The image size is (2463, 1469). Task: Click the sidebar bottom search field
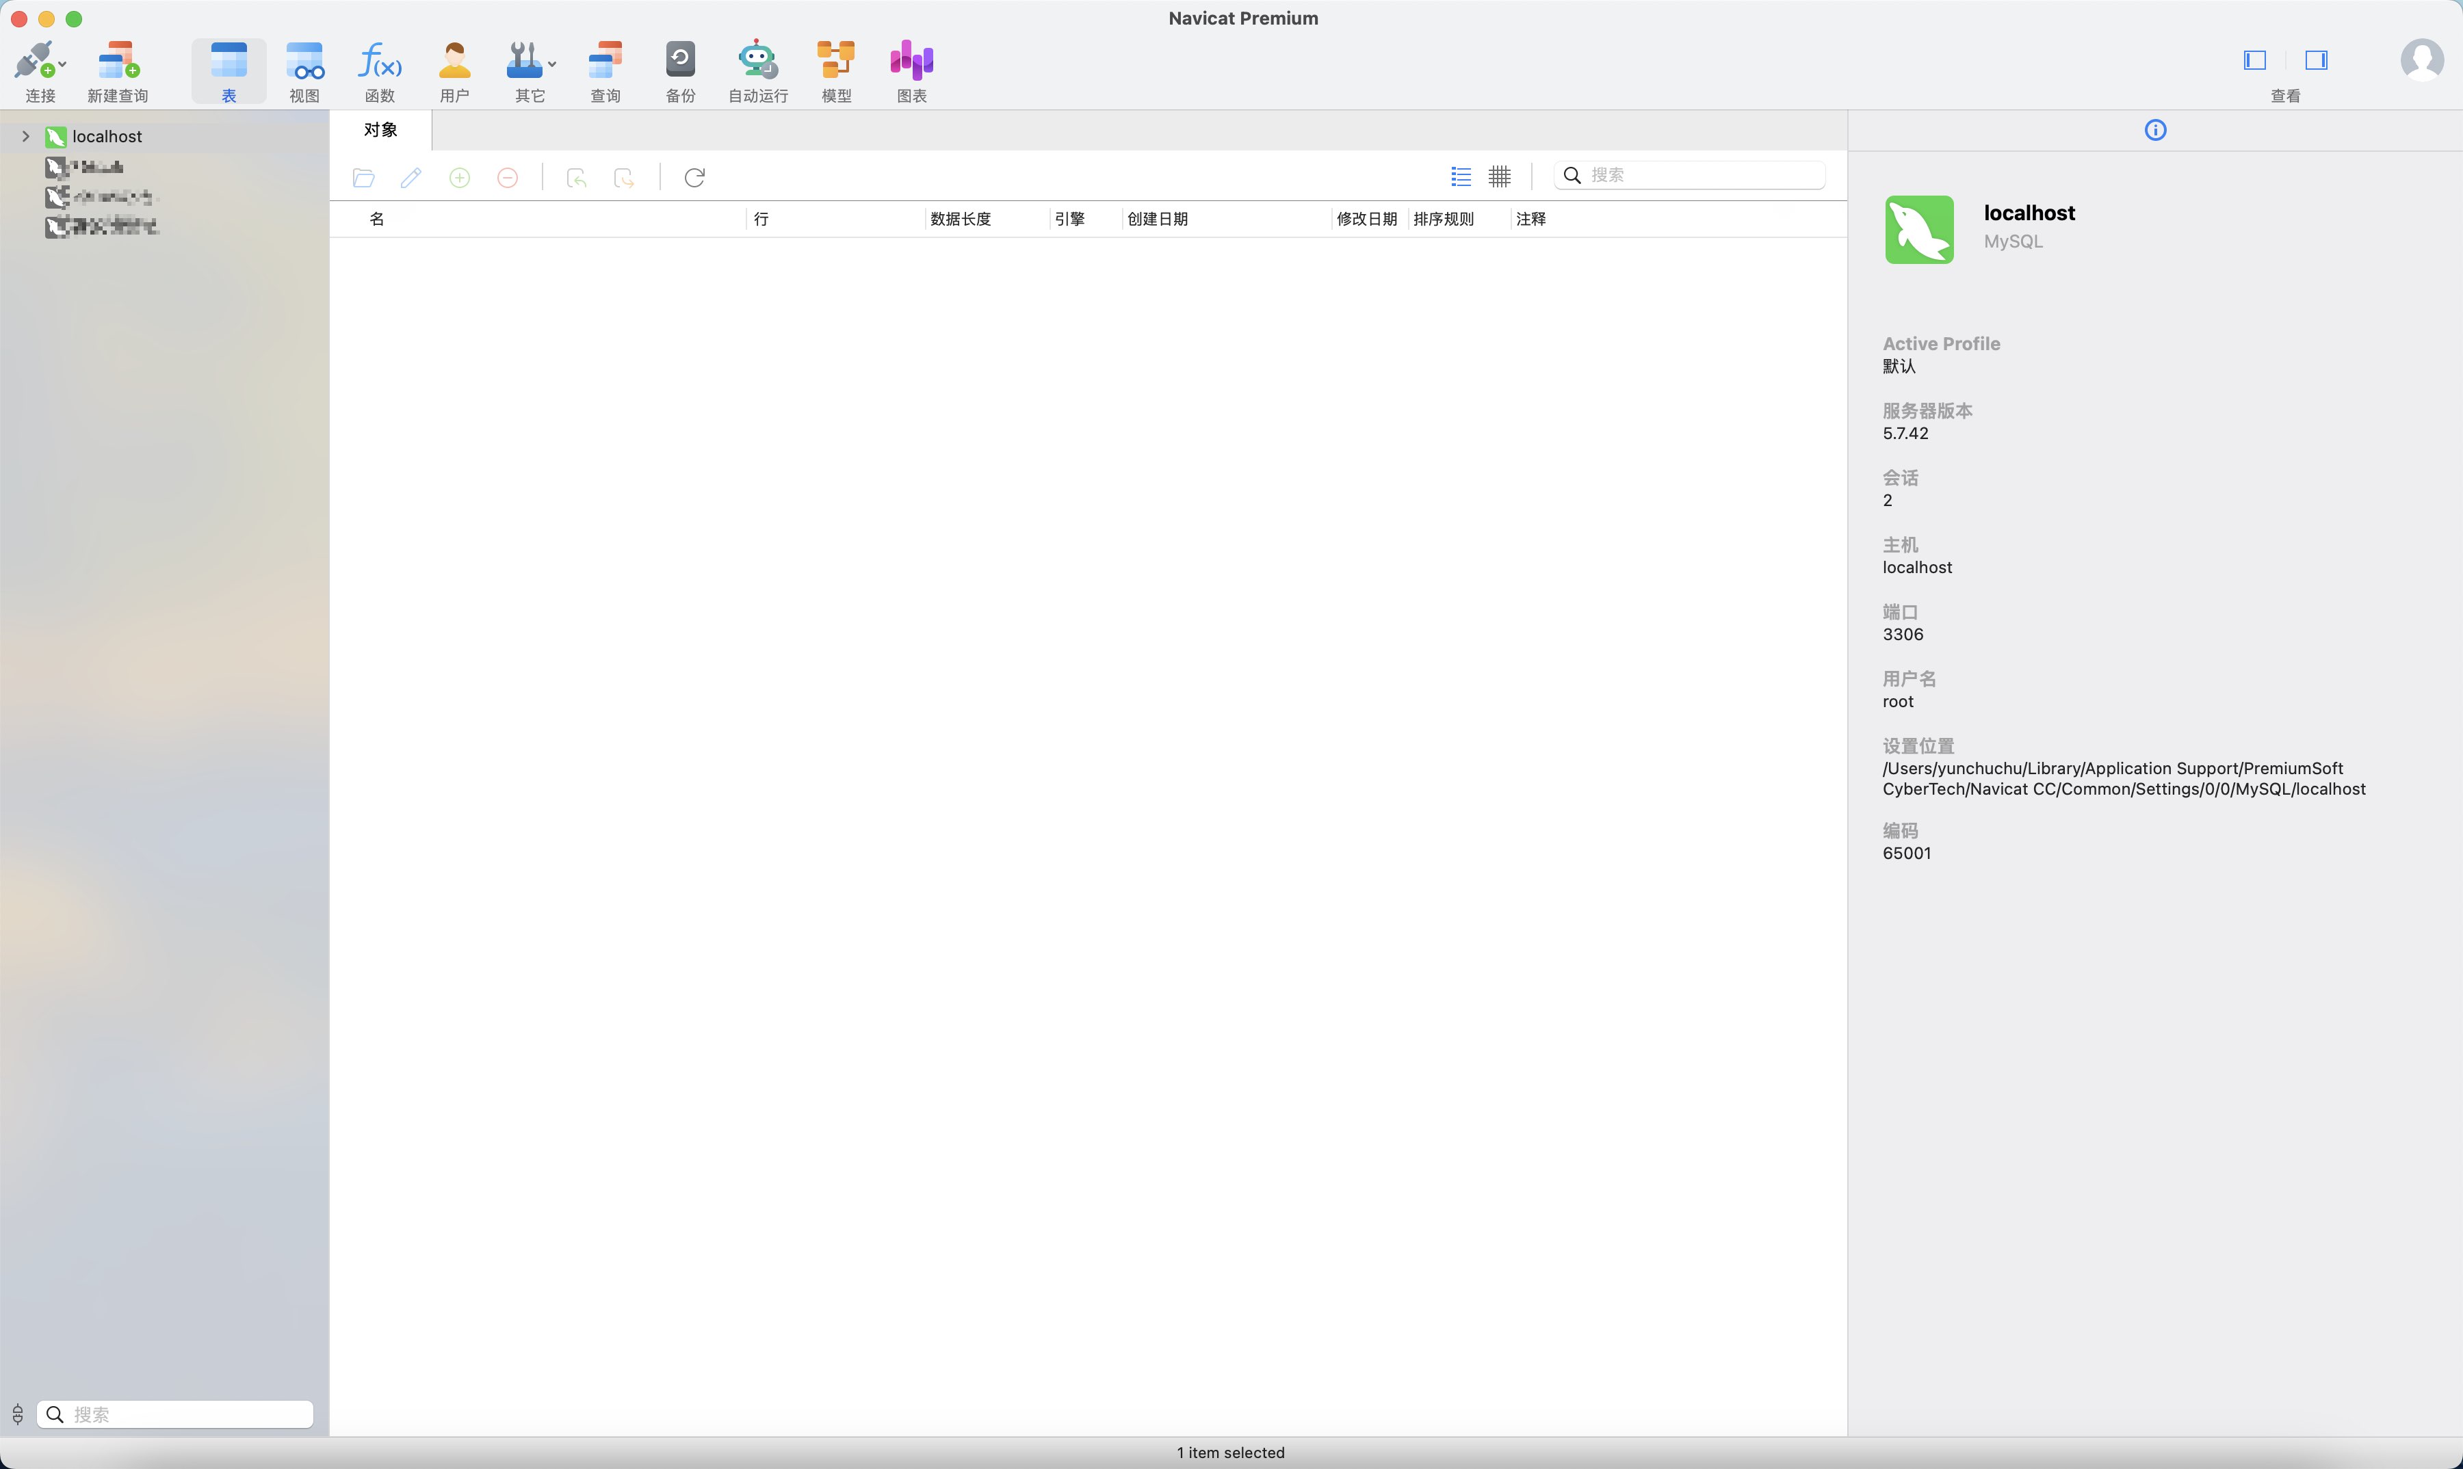click(x=175, y=1414)
